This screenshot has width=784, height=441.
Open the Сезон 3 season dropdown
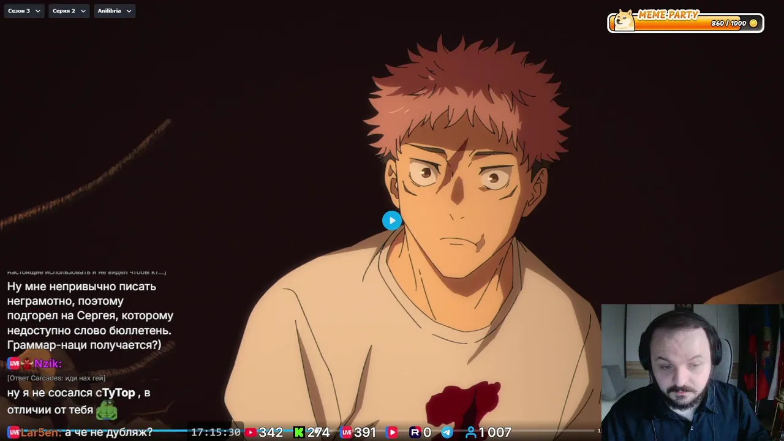[24, 11]
